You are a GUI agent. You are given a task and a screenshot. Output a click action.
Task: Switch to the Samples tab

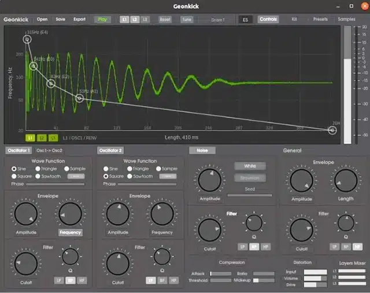346,19
